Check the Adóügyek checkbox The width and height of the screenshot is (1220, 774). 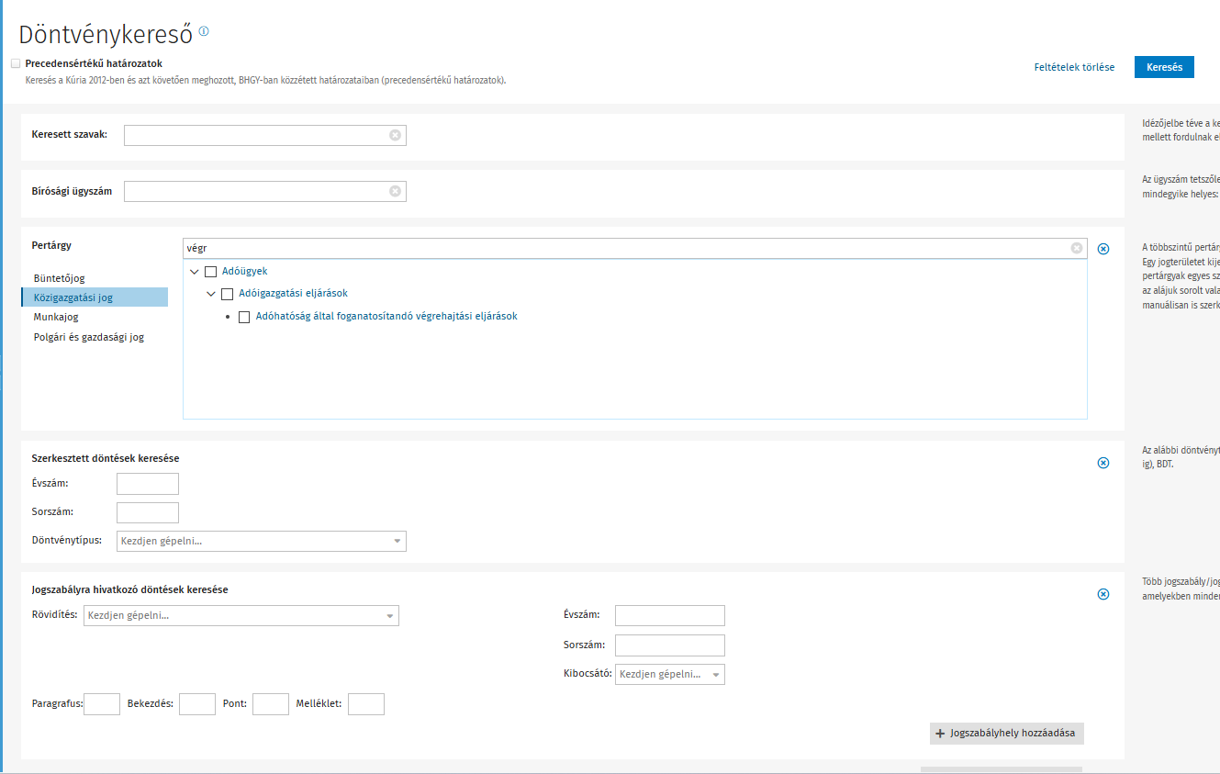coord(211,272)
